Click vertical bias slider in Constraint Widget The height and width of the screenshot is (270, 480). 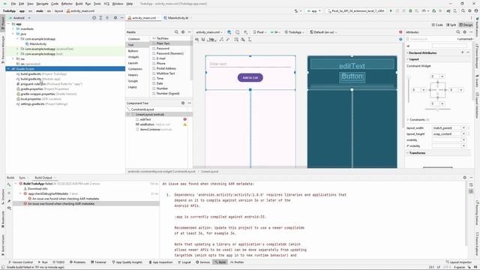coord(409,88)
